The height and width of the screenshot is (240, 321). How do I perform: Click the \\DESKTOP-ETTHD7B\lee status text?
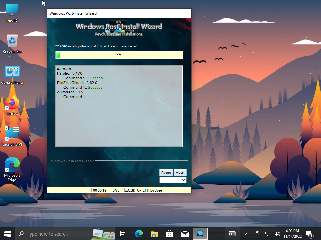[143, 190]
